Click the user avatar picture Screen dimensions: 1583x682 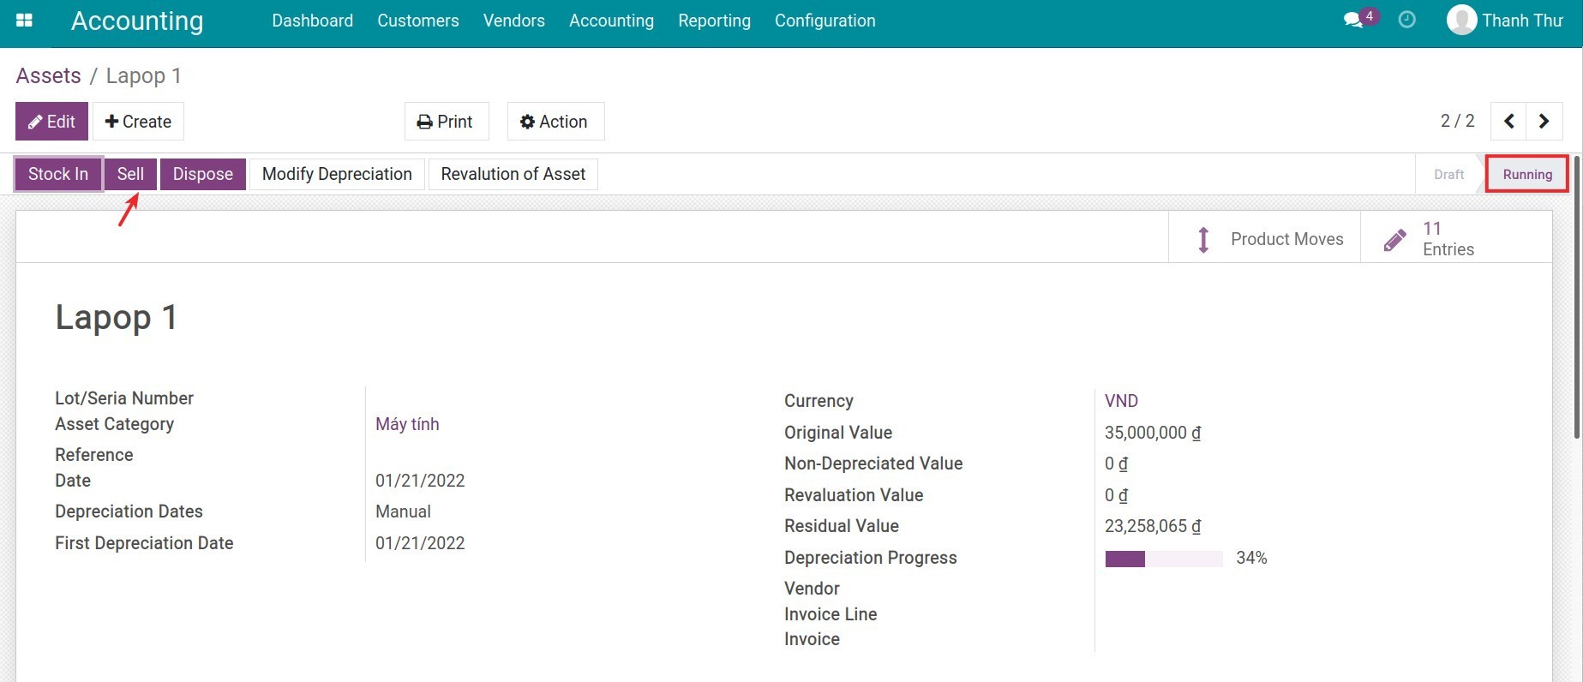[1461, 20]
